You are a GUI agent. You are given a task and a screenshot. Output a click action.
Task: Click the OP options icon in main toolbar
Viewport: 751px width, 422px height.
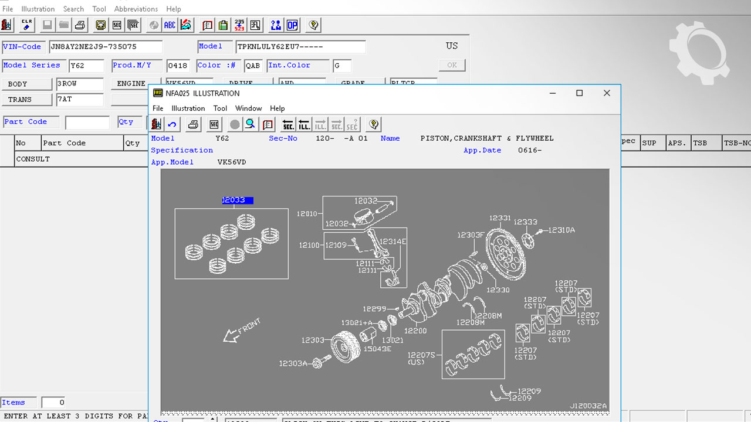(292, 25)
